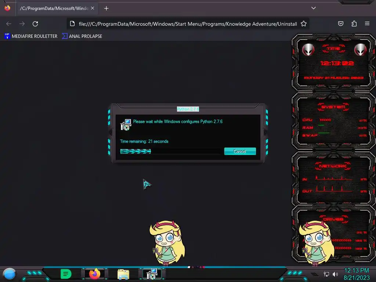Viewport: 376px width, 282px height.
Task: Expand the list all tabs chevron
Action: 314,8
